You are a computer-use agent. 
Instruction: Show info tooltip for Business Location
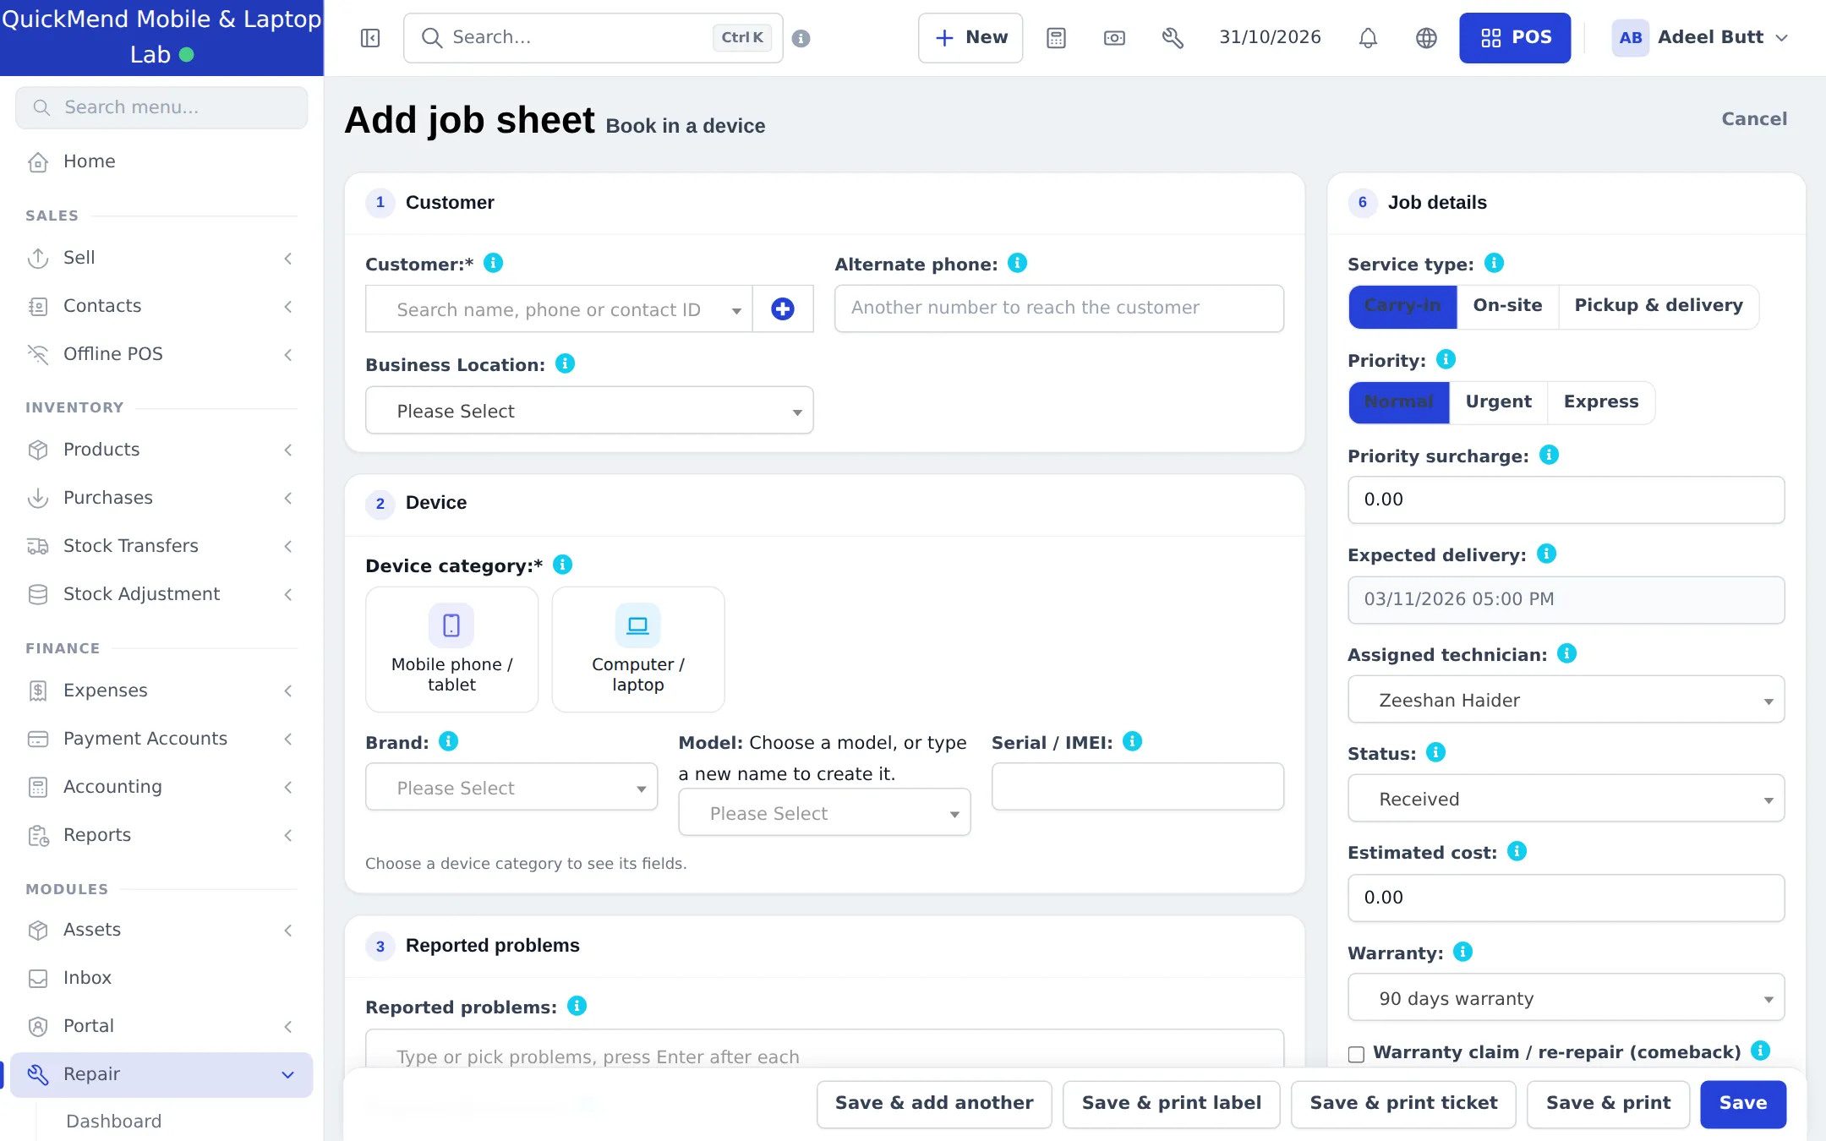pyautogui.click(x=565, y=363)
